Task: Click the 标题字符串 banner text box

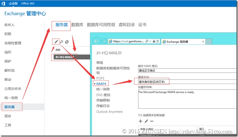Action: 187,99
